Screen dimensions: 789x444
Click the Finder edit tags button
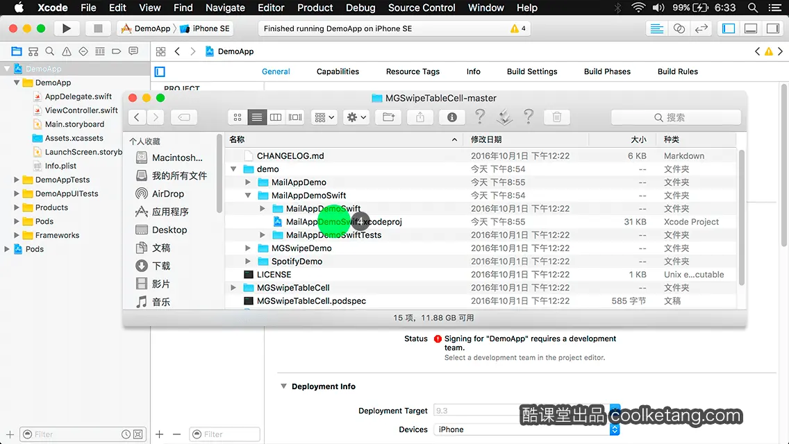(184, 117)
